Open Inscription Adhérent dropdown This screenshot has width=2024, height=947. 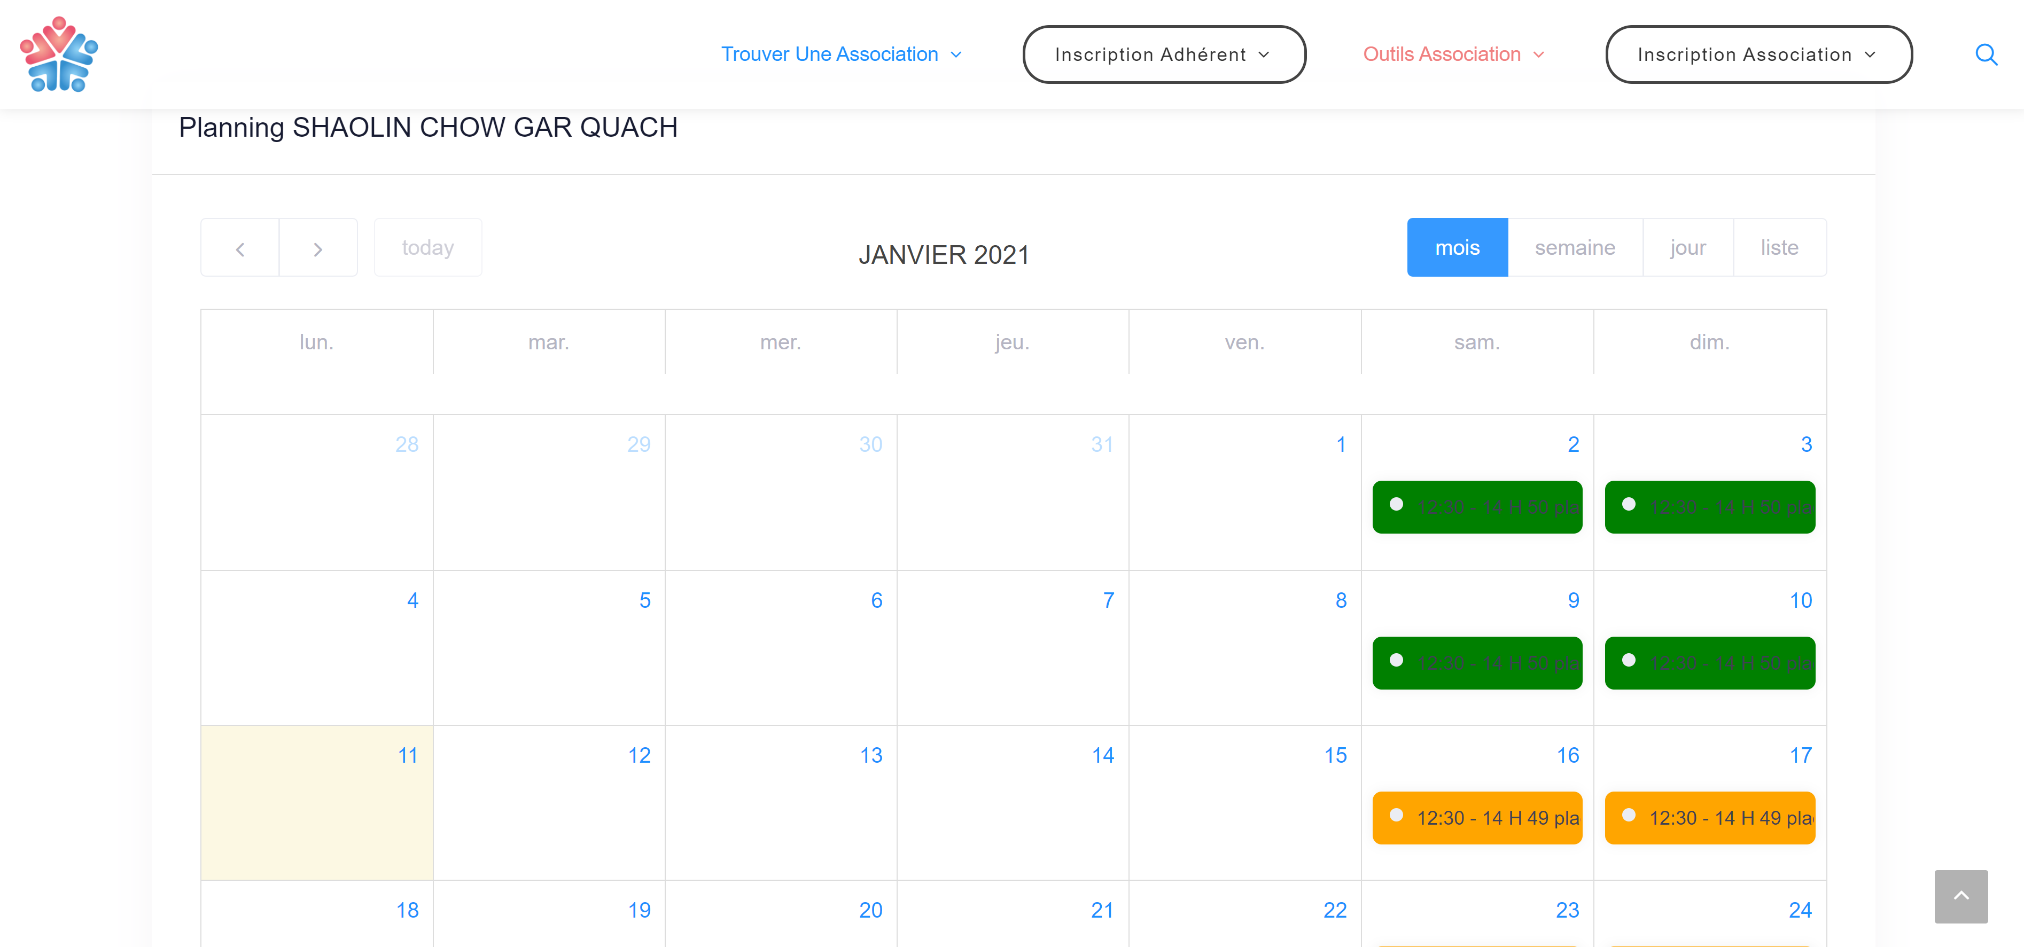click(x=1163, y=54)
